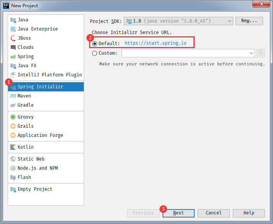Select Spring Initializr entry

[46, 87]
